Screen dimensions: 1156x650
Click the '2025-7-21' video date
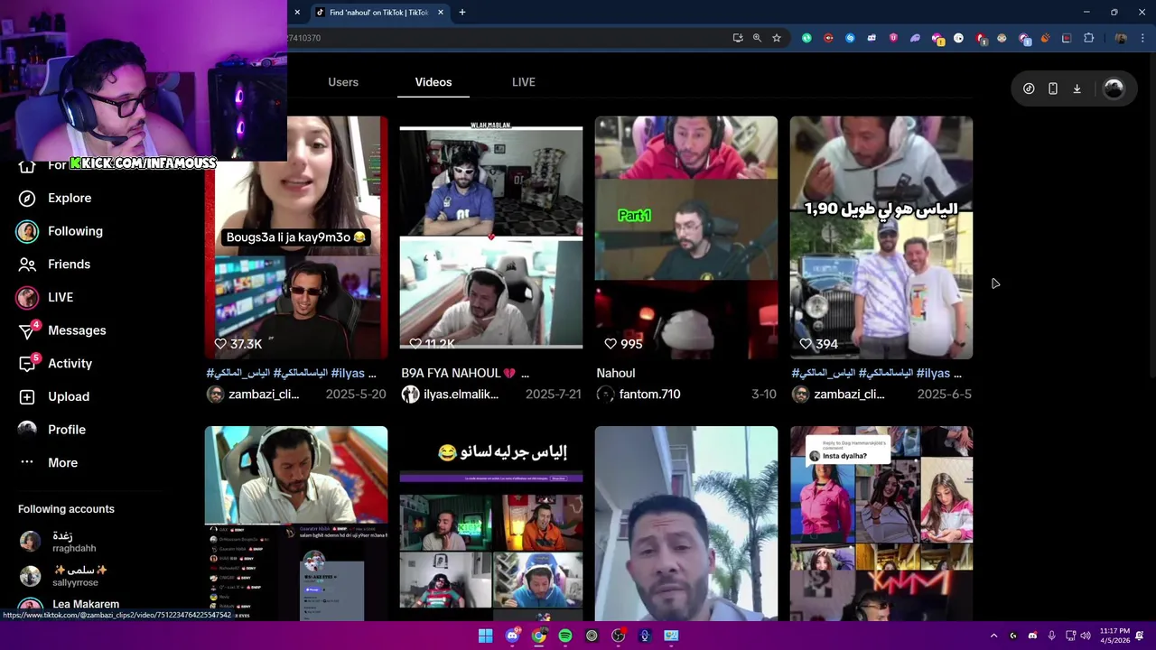tap(554, 395)
